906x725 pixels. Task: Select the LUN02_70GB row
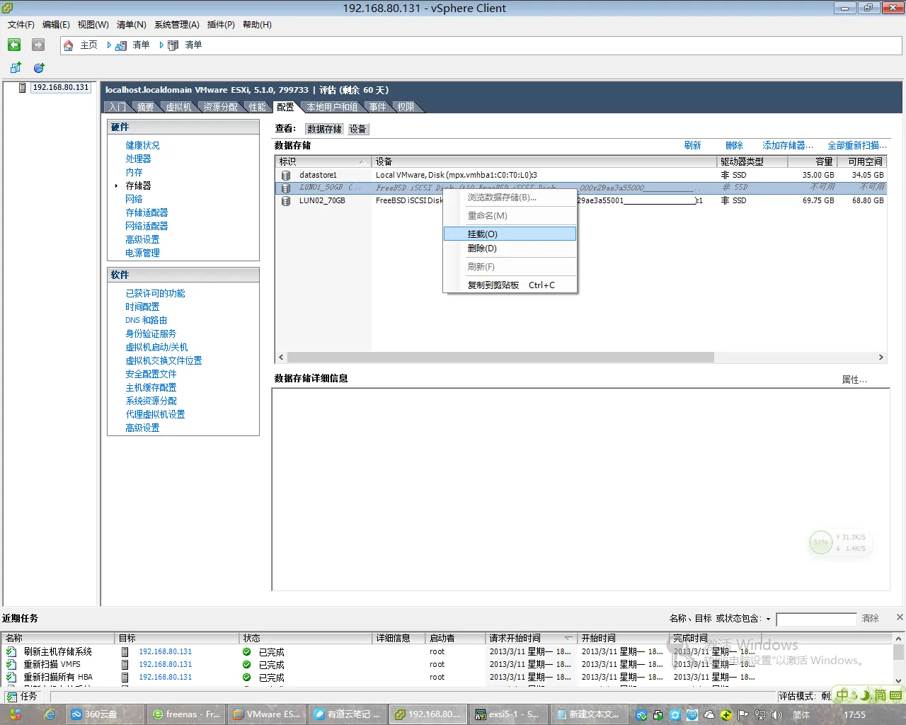coord(580,200)
